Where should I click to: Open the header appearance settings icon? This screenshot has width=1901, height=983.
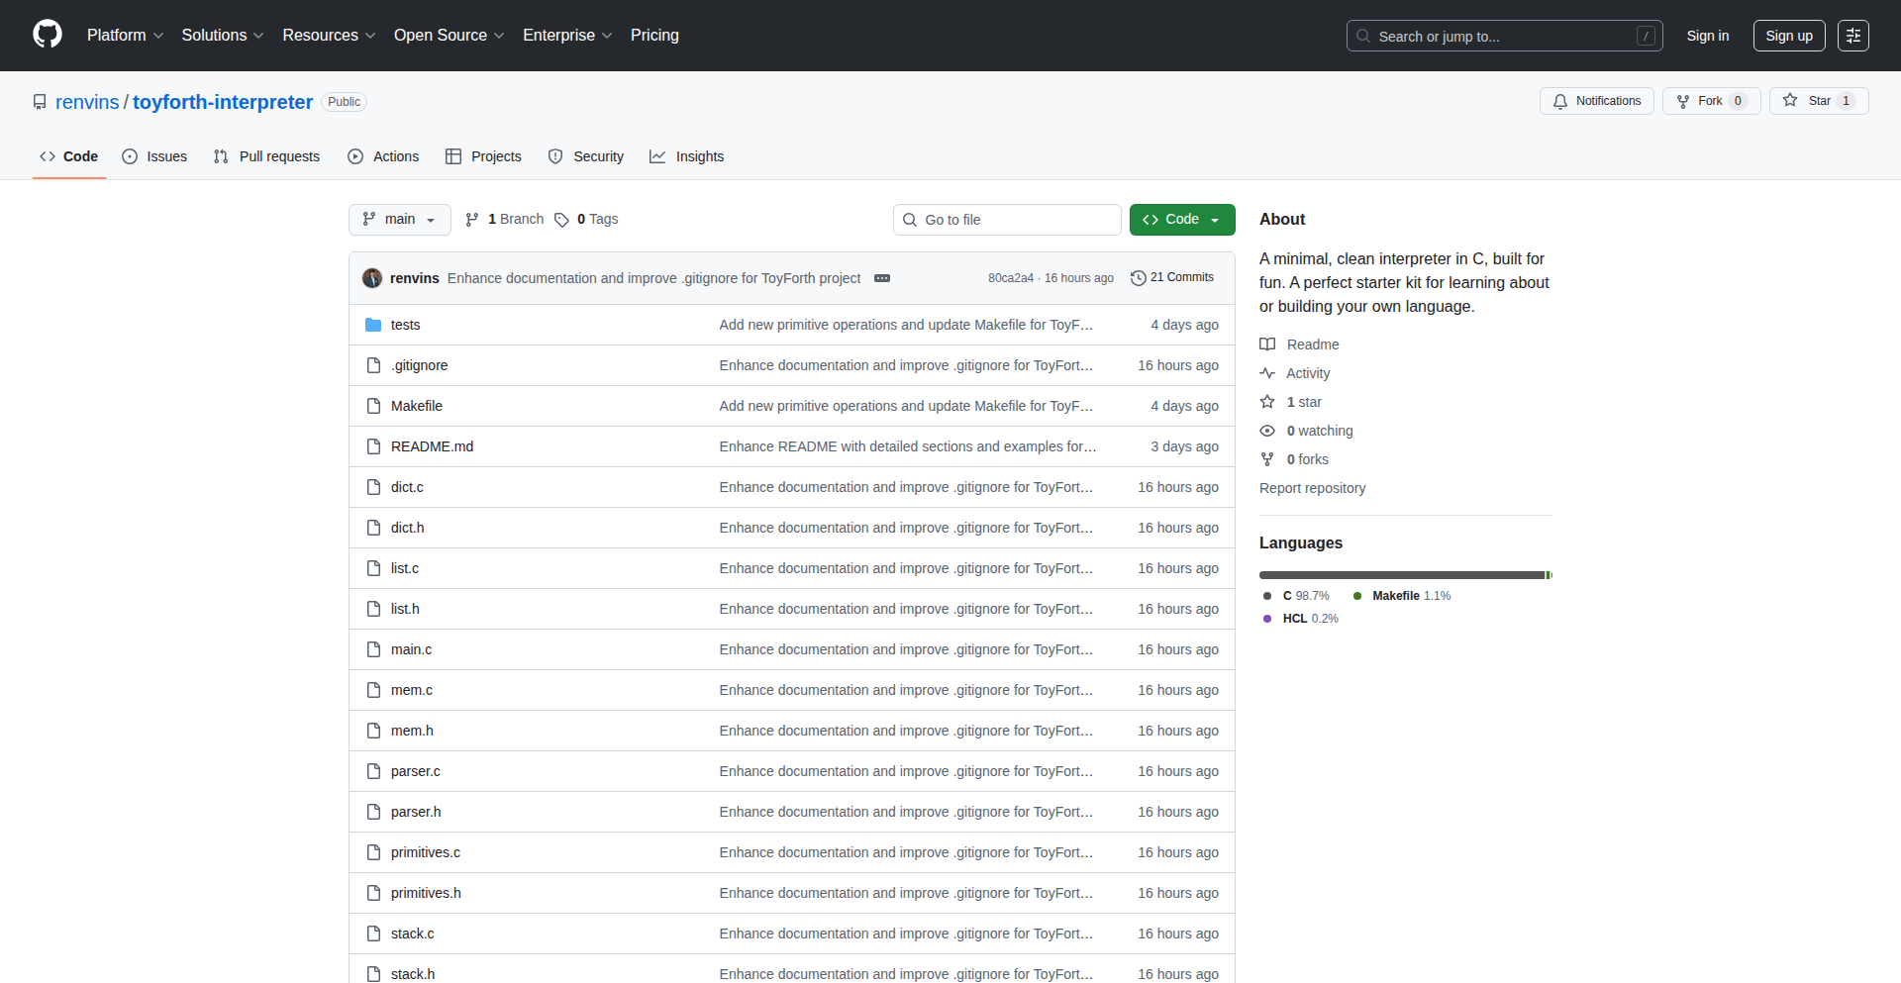pyautogui.click(x=1852, y=36)
